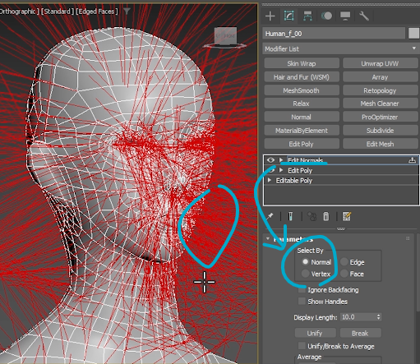
Task: Apply the Normal modifier button
Action: point(302,117)
